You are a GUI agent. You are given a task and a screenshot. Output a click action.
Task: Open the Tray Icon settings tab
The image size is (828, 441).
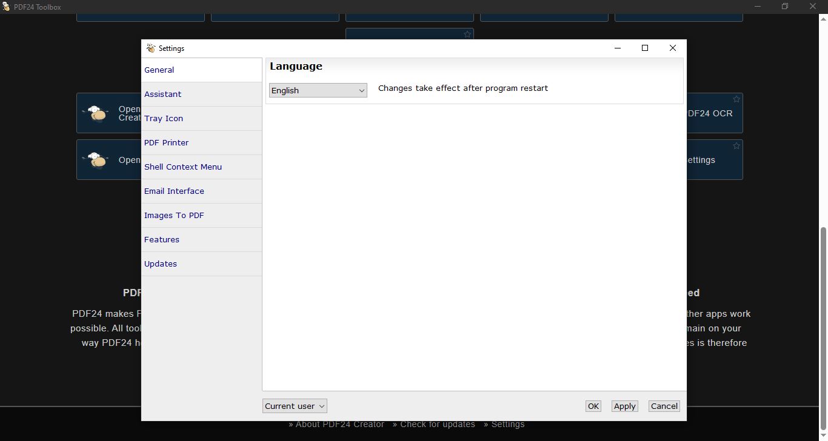tap(201, 119)
